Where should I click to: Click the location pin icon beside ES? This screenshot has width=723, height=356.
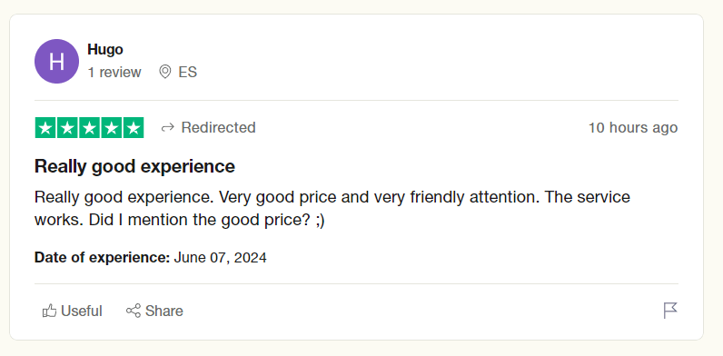pyautogui.click(x=165, y=72)
